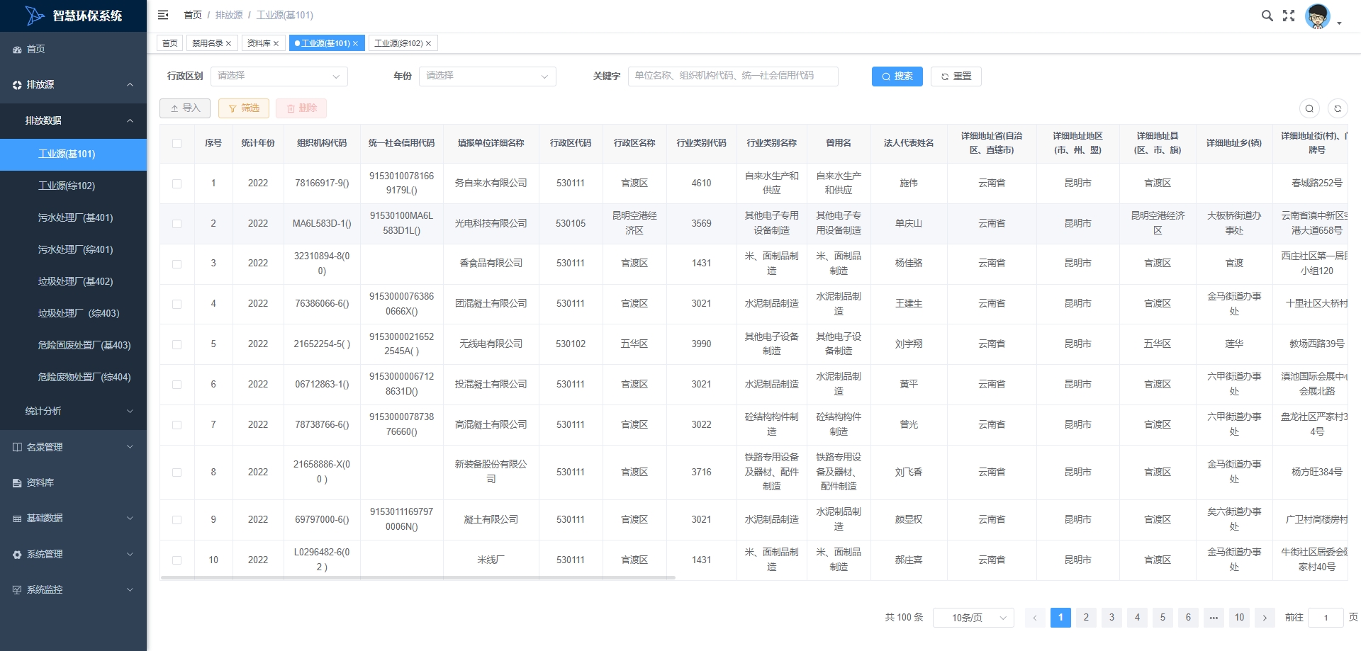Select the checkbox for row 5
Viewport: 1361px width, 651px height.
click(177, 344)
